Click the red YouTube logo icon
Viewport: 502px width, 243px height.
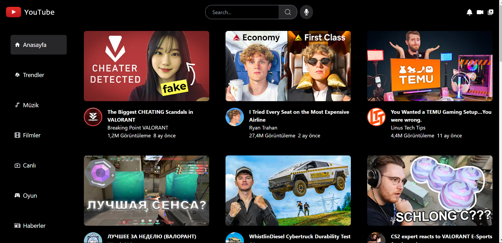click(x=13, y=12)
